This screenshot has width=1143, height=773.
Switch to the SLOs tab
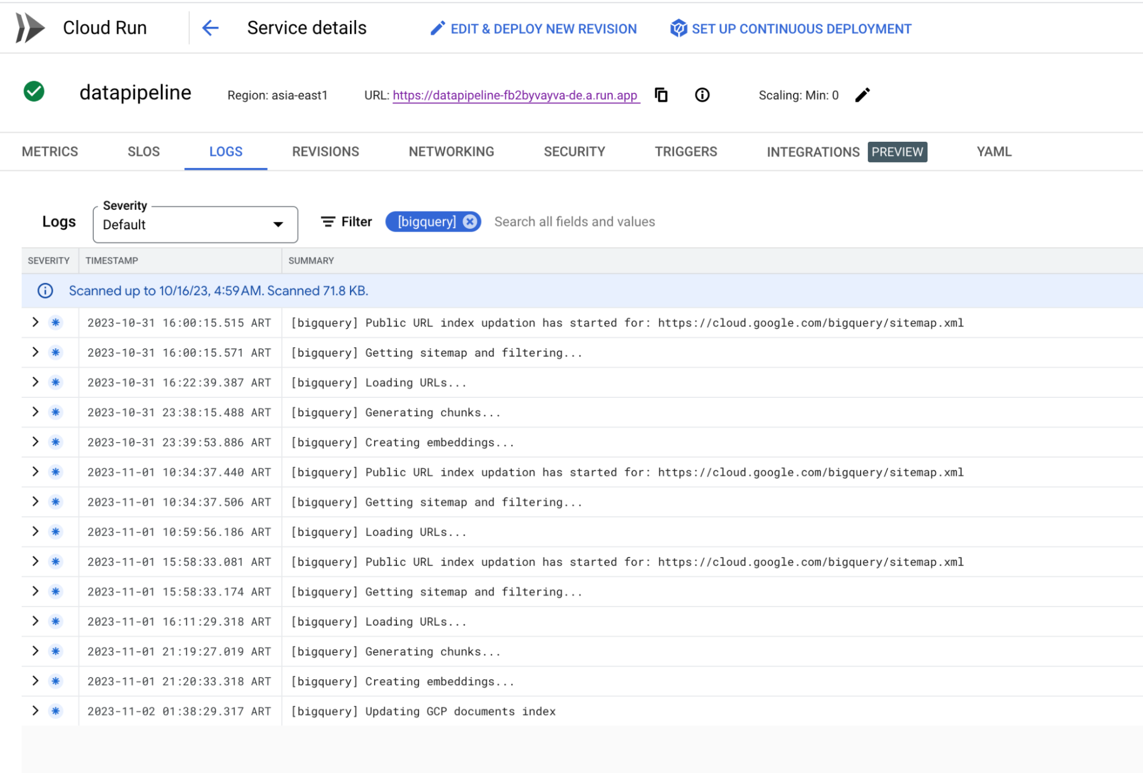144,152
